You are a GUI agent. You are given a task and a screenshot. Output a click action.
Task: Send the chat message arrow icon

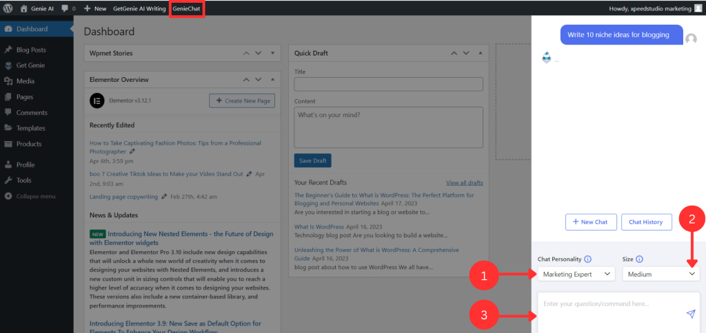point(691,314)
